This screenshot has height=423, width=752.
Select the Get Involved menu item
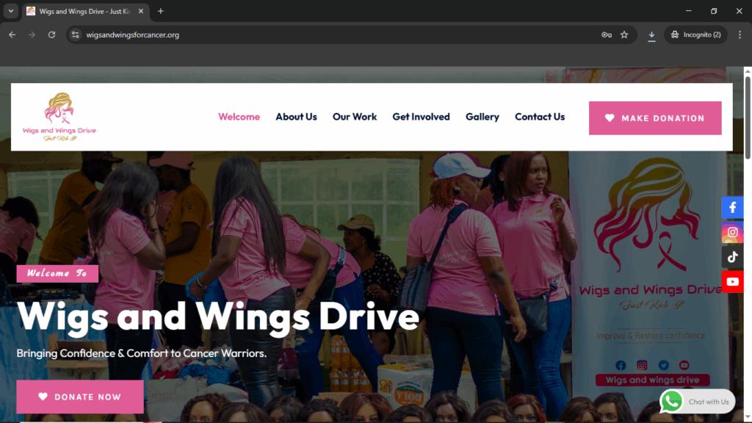coord(421,117)
